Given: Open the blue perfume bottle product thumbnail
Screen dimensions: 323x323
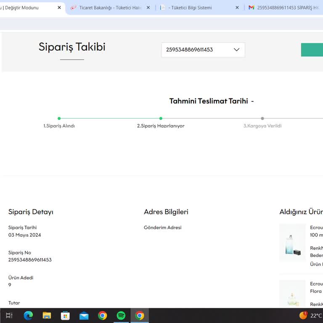Looking at the screenshot, I should point(293,242).
